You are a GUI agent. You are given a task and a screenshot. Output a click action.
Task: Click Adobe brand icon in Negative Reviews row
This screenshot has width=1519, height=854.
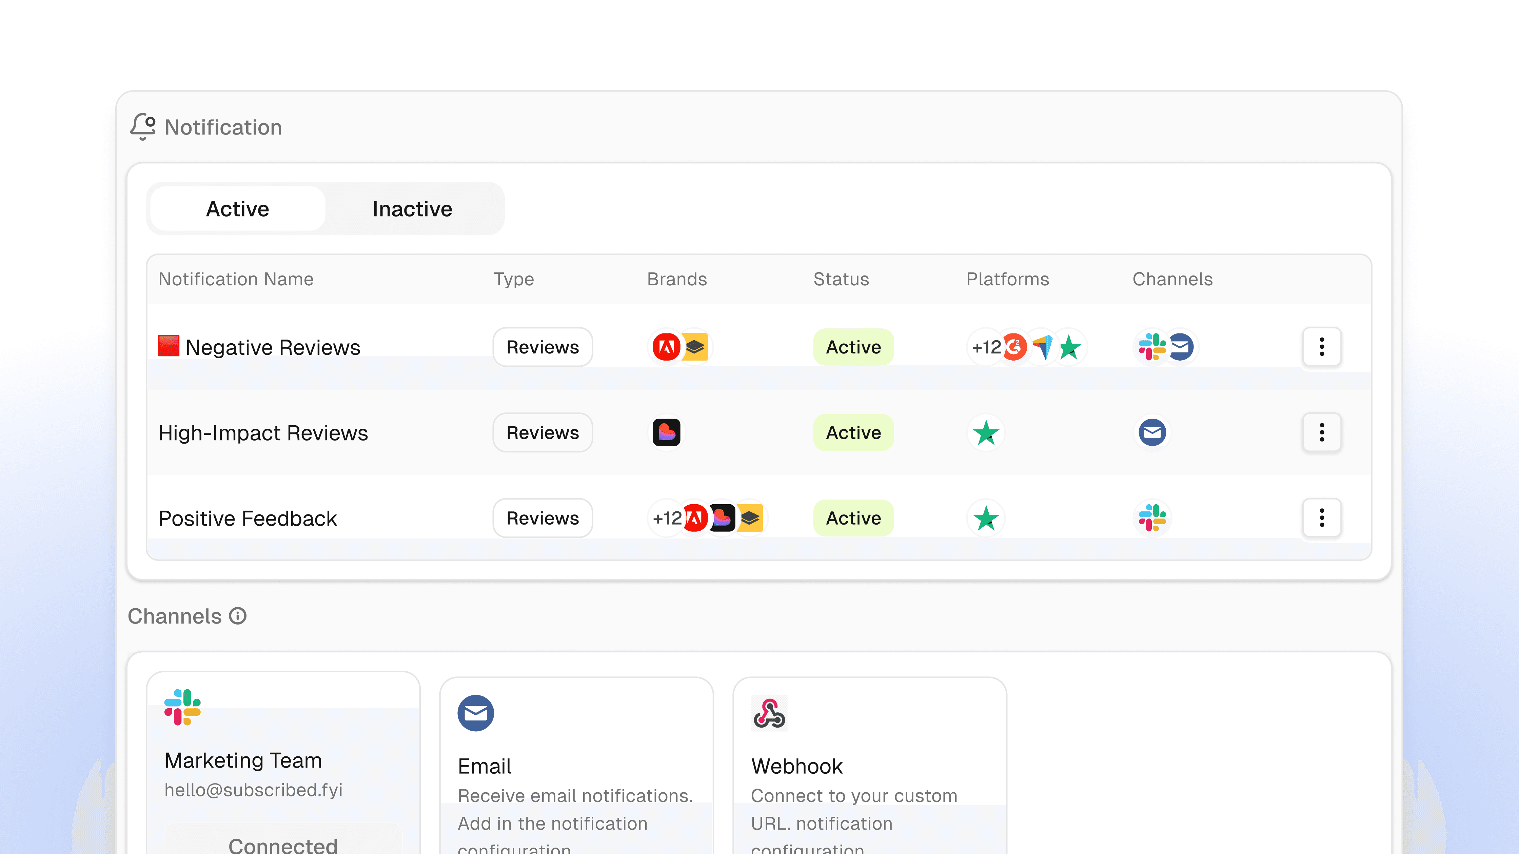coord(666,347)
